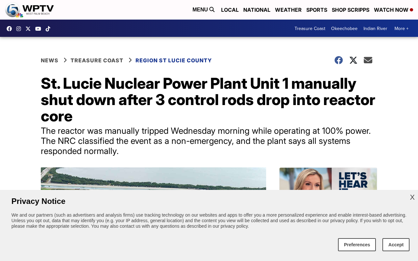Open the WEATHER navigation menu
The image size is (418, 261).
[288, 10]
